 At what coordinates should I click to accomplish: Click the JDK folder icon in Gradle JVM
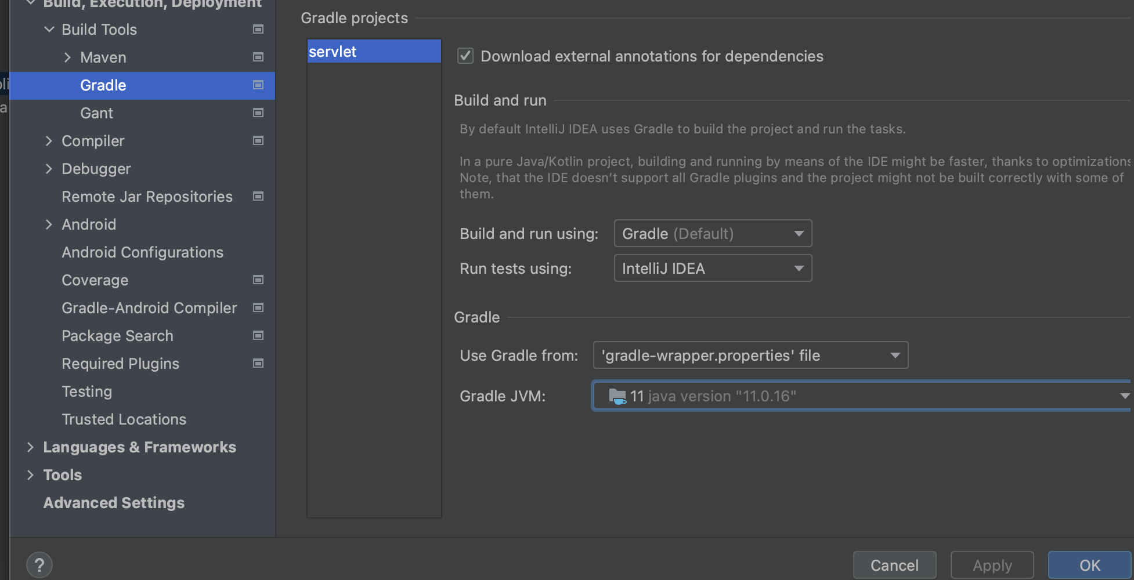coord(617,396)
